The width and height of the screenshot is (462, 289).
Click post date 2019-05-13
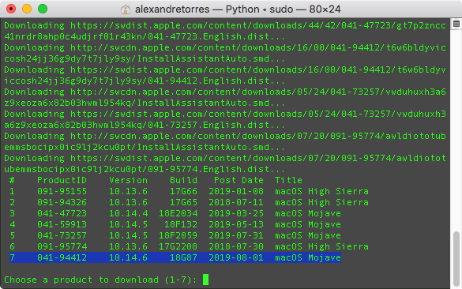coord(236,224)
